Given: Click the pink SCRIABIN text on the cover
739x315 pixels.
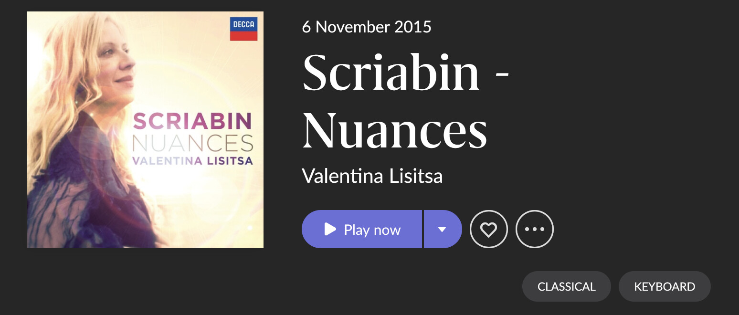Looking at the screenshot, I should pos(192,121).
